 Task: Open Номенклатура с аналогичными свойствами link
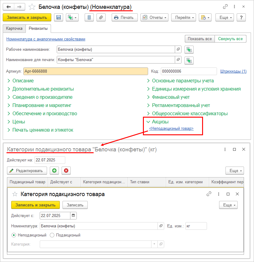46,39
